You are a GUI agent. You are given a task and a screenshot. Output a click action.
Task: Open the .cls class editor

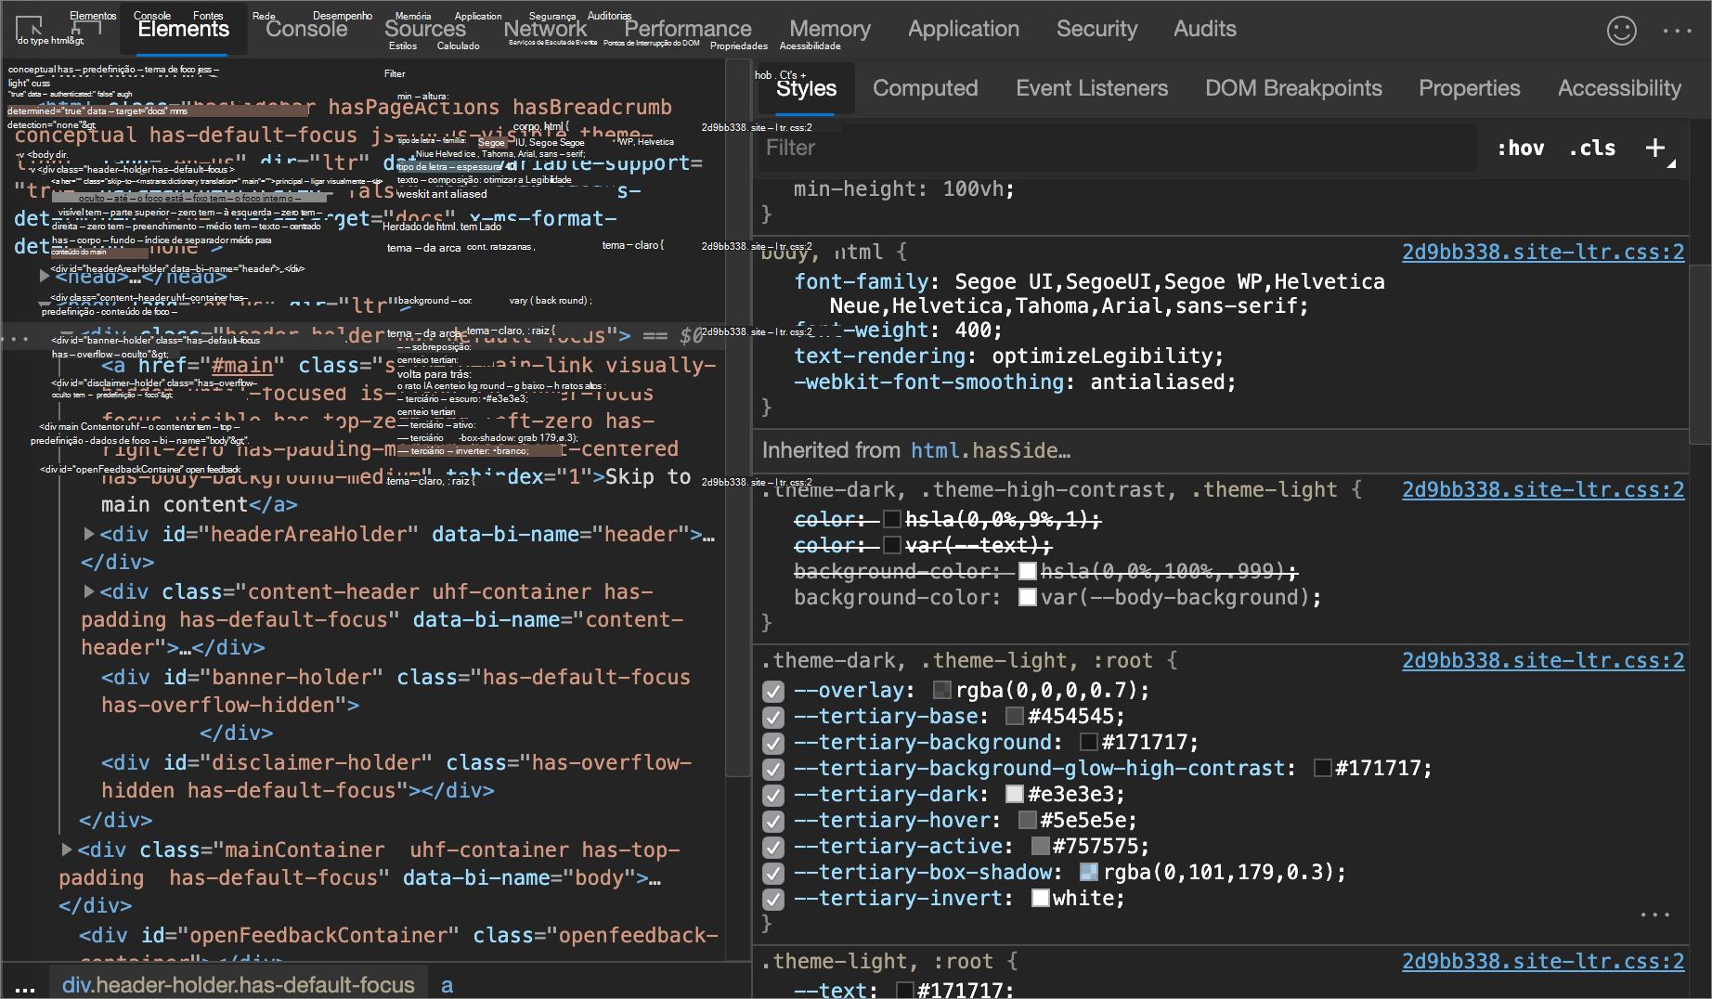point(1592,148)
